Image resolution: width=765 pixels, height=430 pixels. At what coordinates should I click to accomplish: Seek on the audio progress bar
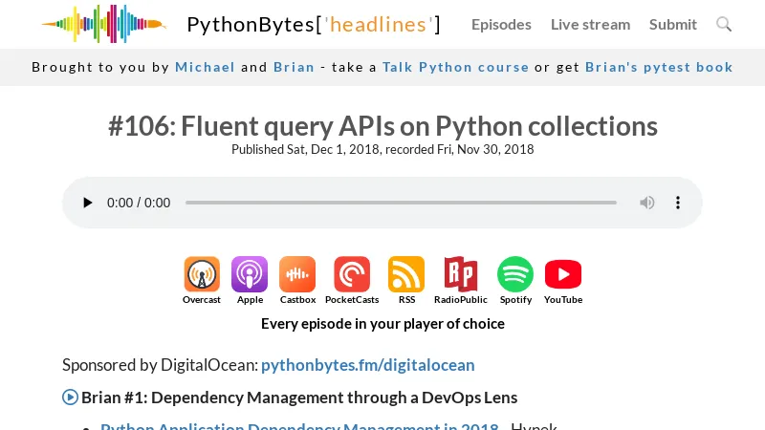(x=401, y=203)
